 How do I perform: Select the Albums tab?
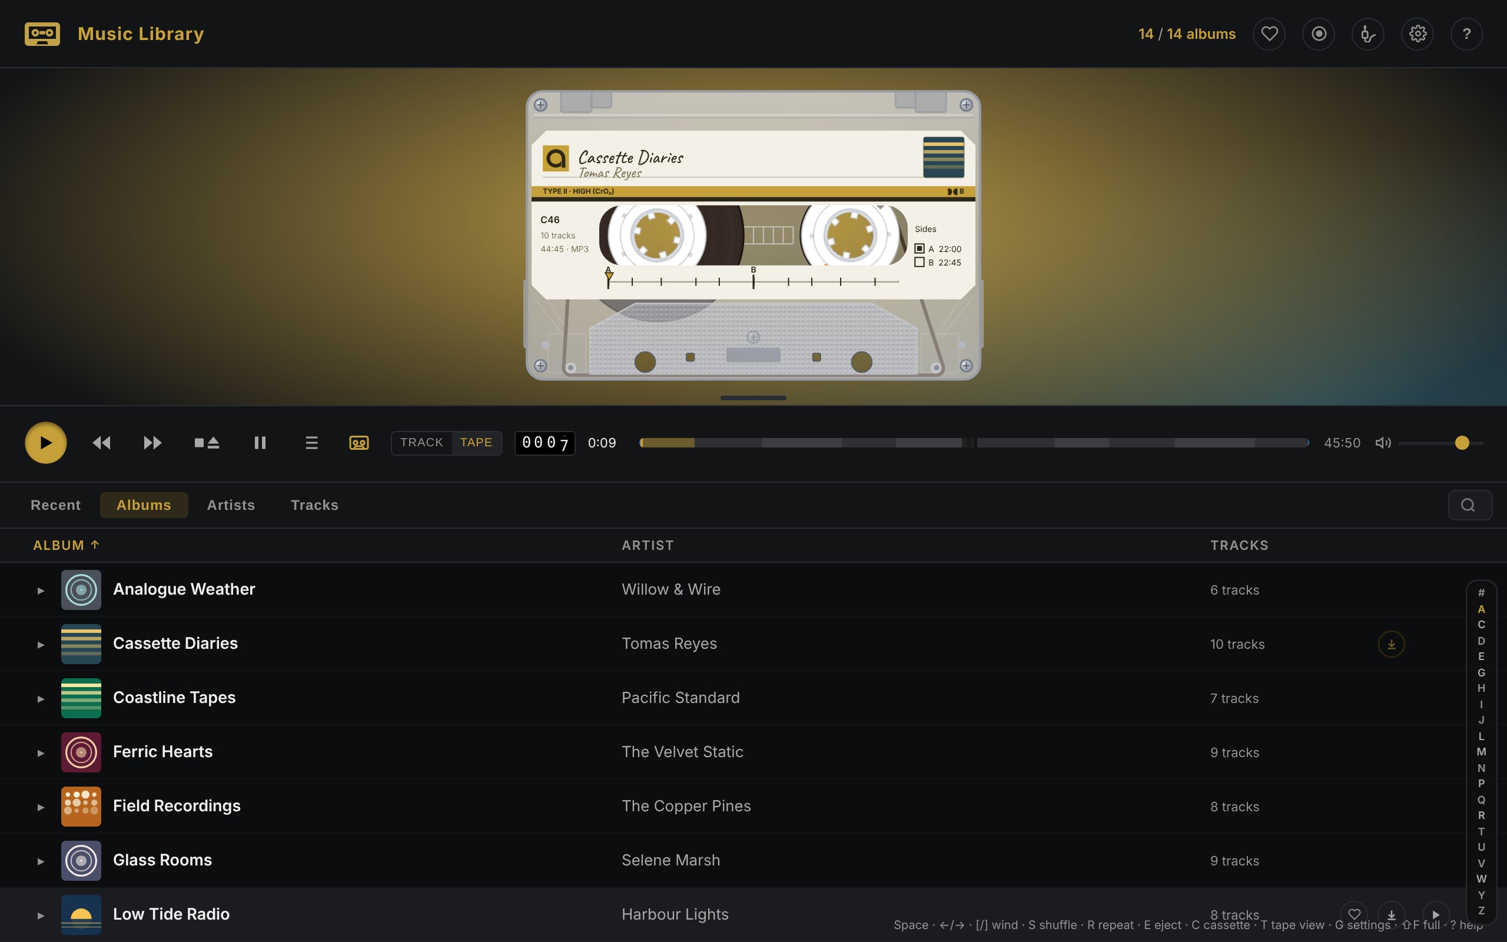(144, 505)
